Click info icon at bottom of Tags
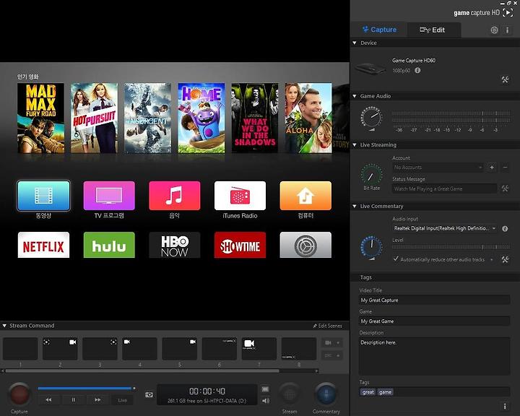The width and height of the screenshot is (520, 416). point(505,406)
